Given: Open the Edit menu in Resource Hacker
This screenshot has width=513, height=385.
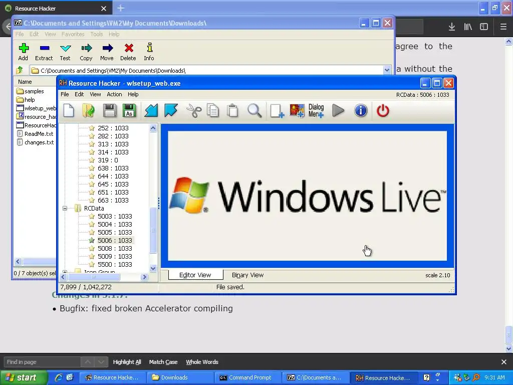Looking at the screenshot, I should [x=79, y=94].
